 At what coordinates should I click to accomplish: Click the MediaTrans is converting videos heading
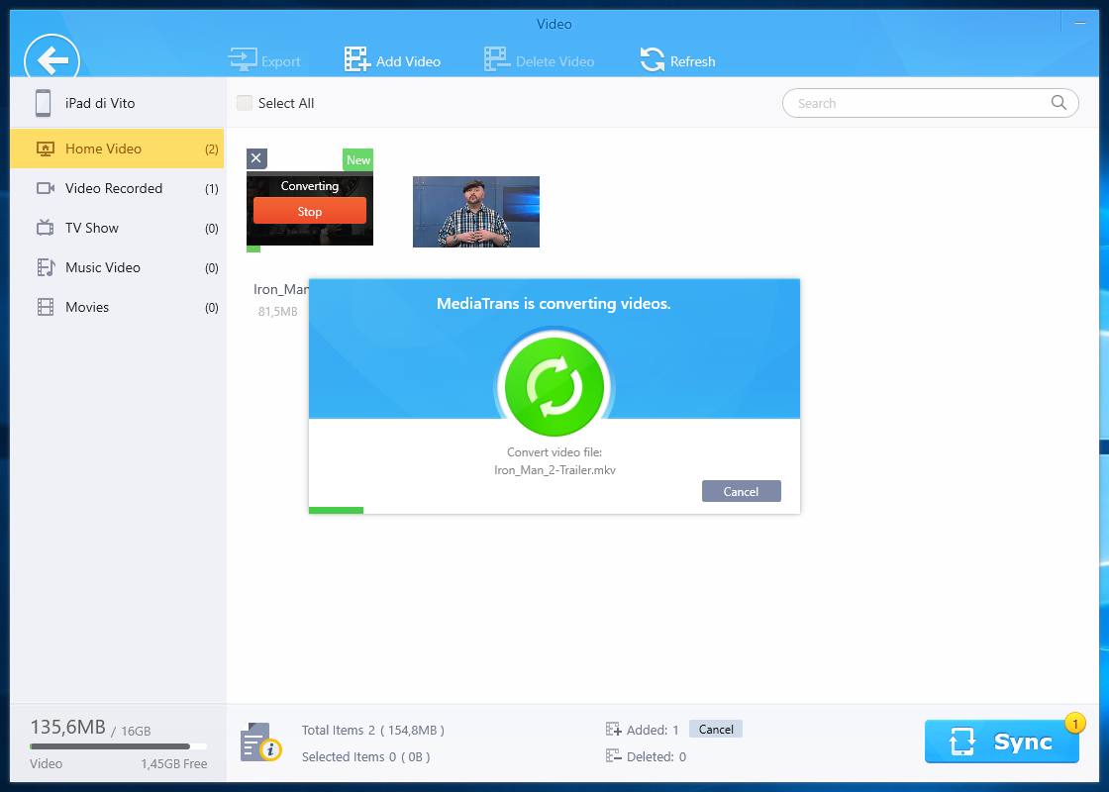pyautogui.click(x=554, y=303)
